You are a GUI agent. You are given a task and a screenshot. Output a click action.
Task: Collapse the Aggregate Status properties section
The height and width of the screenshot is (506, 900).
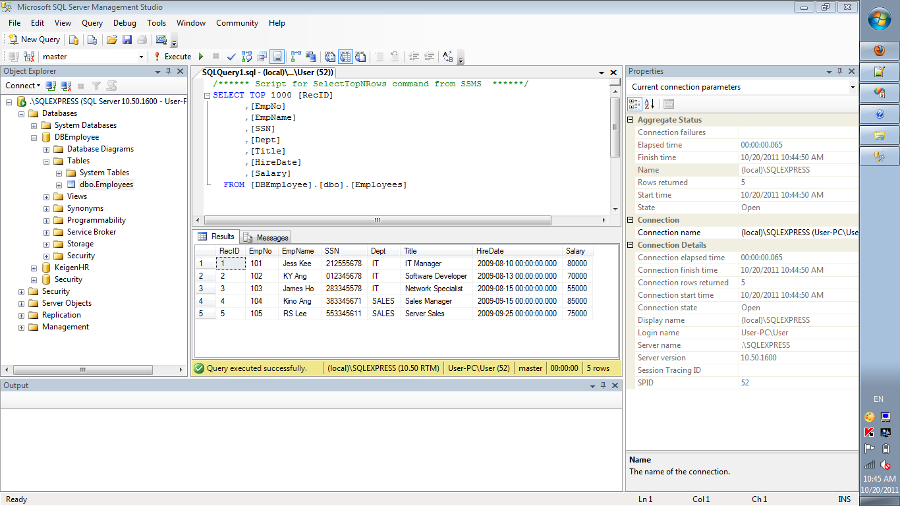631,120
